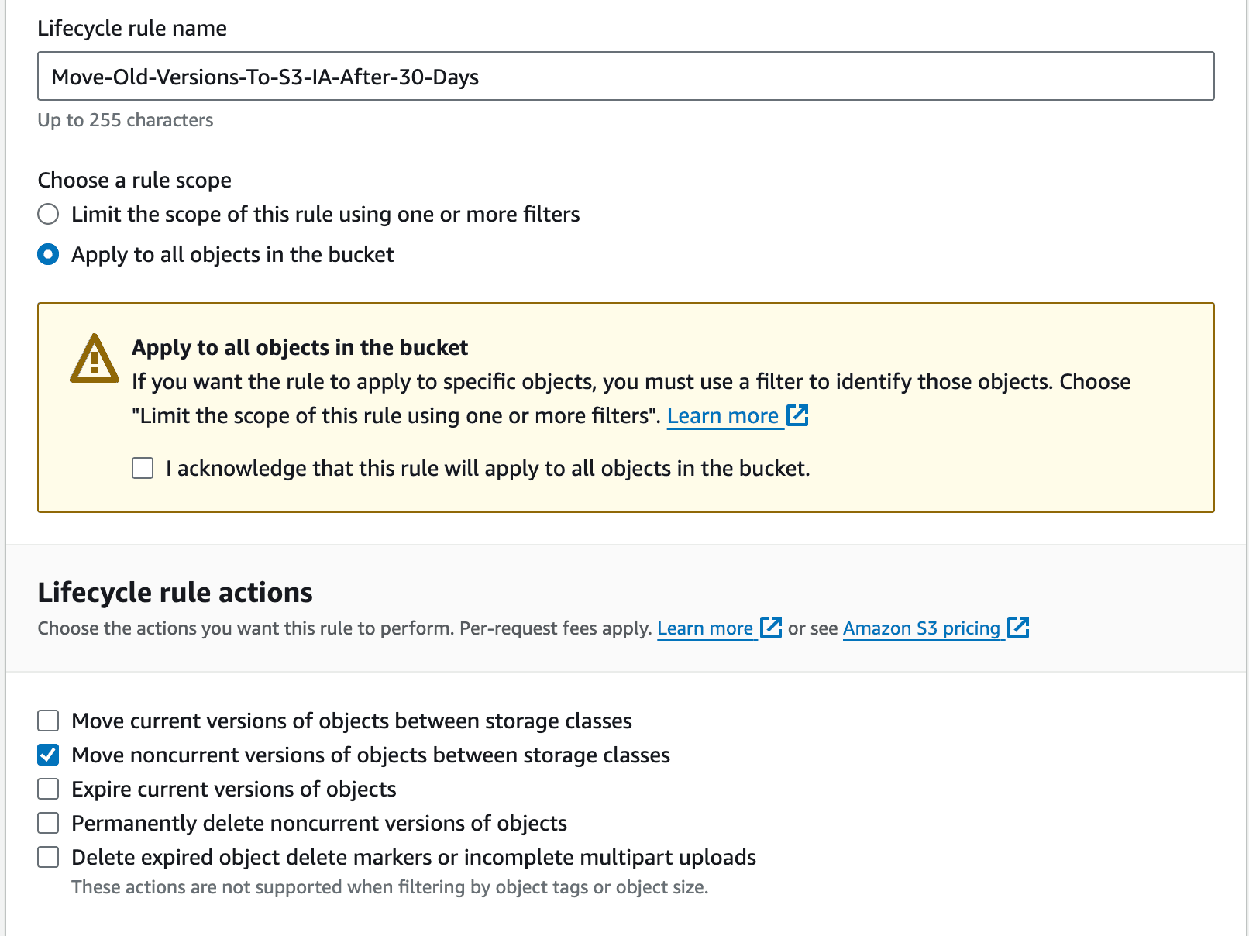This screenshot has width=1249, height=936.
Task: Check the acknowledgment checkbox for applying to all objects
Action: [142, 468]
